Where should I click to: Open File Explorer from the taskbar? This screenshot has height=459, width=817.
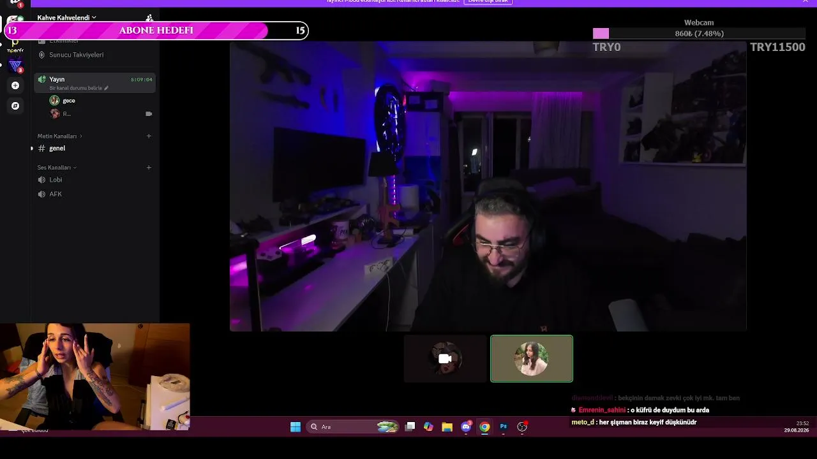click(447, 427)
